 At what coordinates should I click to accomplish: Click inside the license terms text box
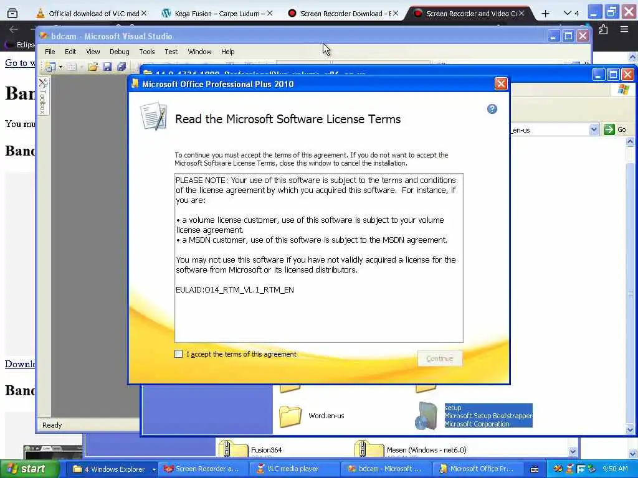(x=318, y=258)
